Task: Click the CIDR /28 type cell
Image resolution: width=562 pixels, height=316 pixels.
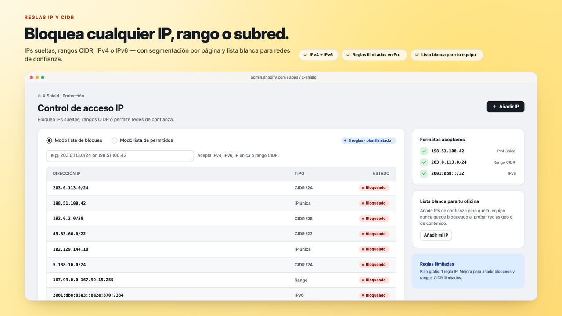Action: 303,219
